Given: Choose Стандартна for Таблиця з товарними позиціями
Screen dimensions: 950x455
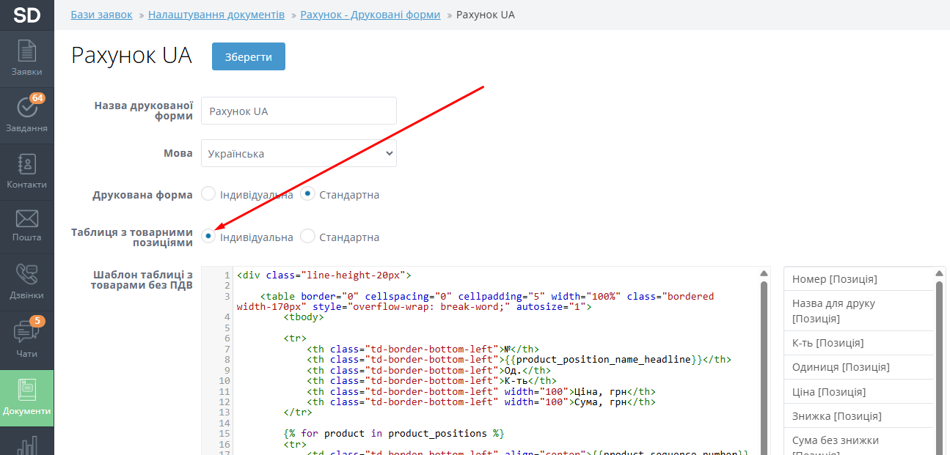Looking at the screenshot, I should (308, 237).
